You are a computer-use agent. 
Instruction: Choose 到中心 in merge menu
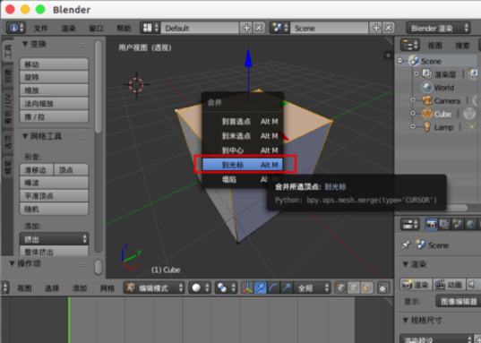coord(243,150)
